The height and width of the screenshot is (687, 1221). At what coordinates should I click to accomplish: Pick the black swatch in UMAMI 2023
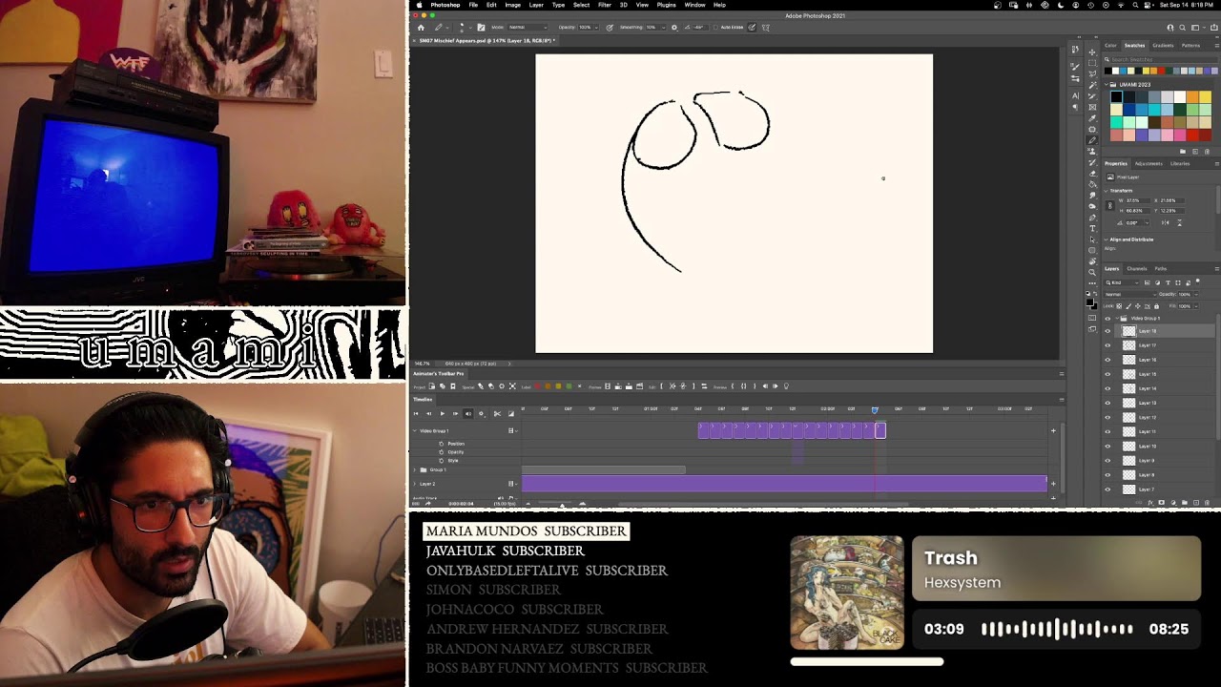pos(1116,97)
